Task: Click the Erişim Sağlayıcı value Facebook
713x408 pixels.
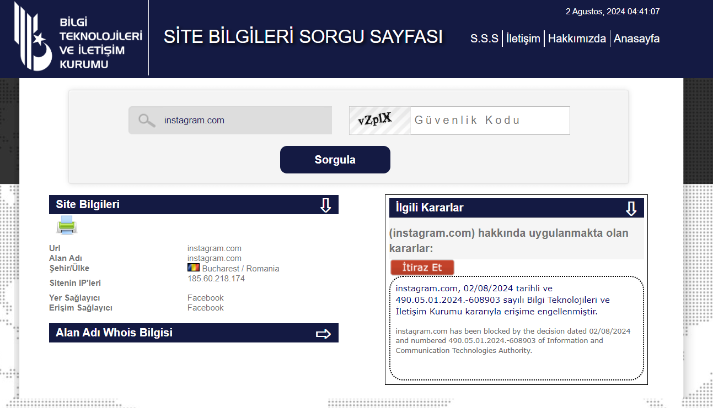Action: 206,308
